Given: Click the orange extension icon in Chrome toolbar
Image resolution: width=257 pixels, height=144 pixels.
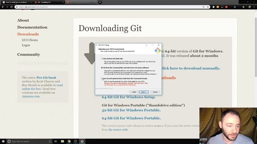Looking at the screenshot, I should (218, 7).
